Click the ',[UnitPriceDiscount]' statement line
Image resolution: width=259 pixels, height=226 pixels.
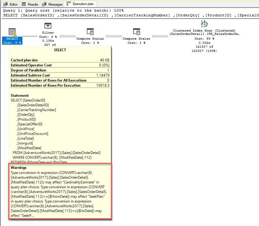[32, 134]
